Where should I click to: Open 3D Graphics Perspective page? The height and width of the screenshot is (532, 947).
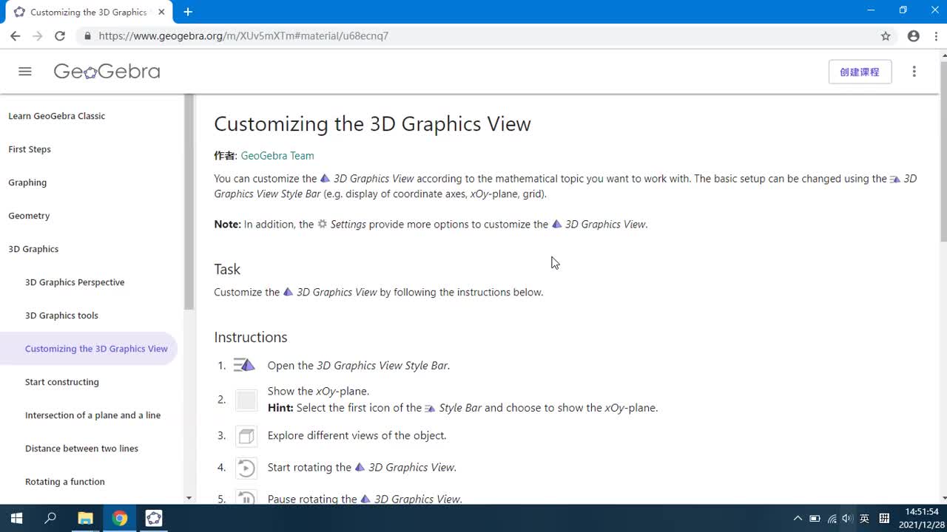(75, 282)
